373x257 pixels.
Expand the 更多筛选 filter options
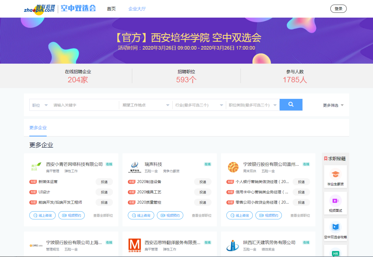coord(333,105)
